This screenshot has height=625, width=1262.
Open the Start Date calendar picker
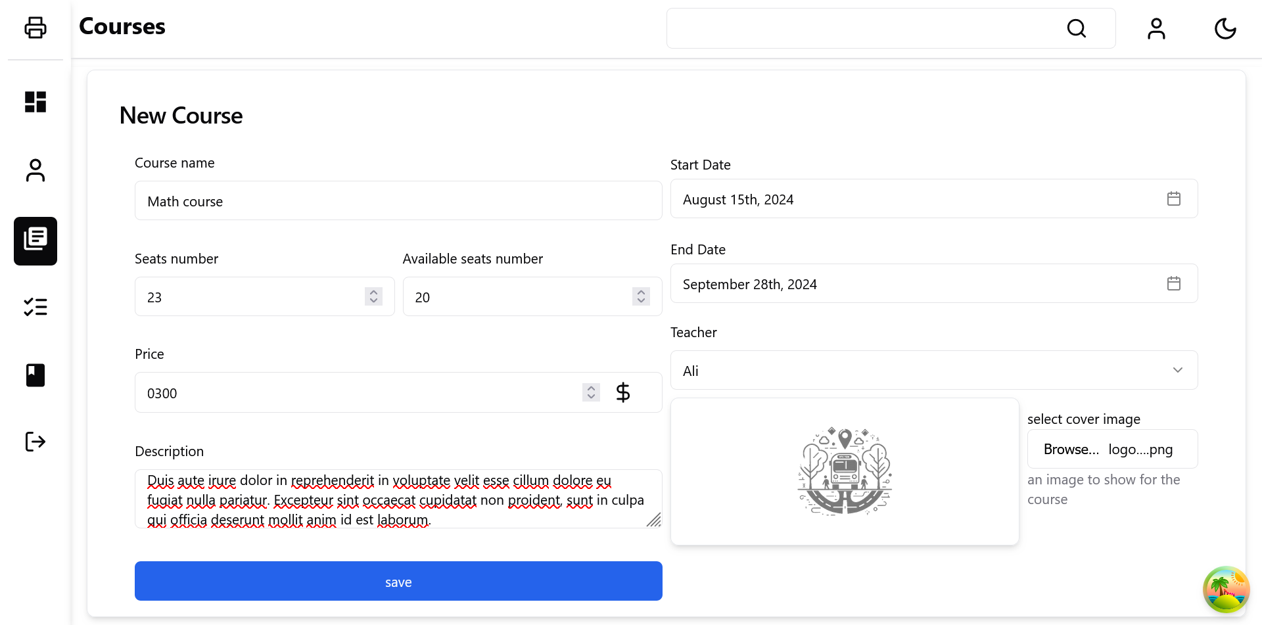point(1173,198)
